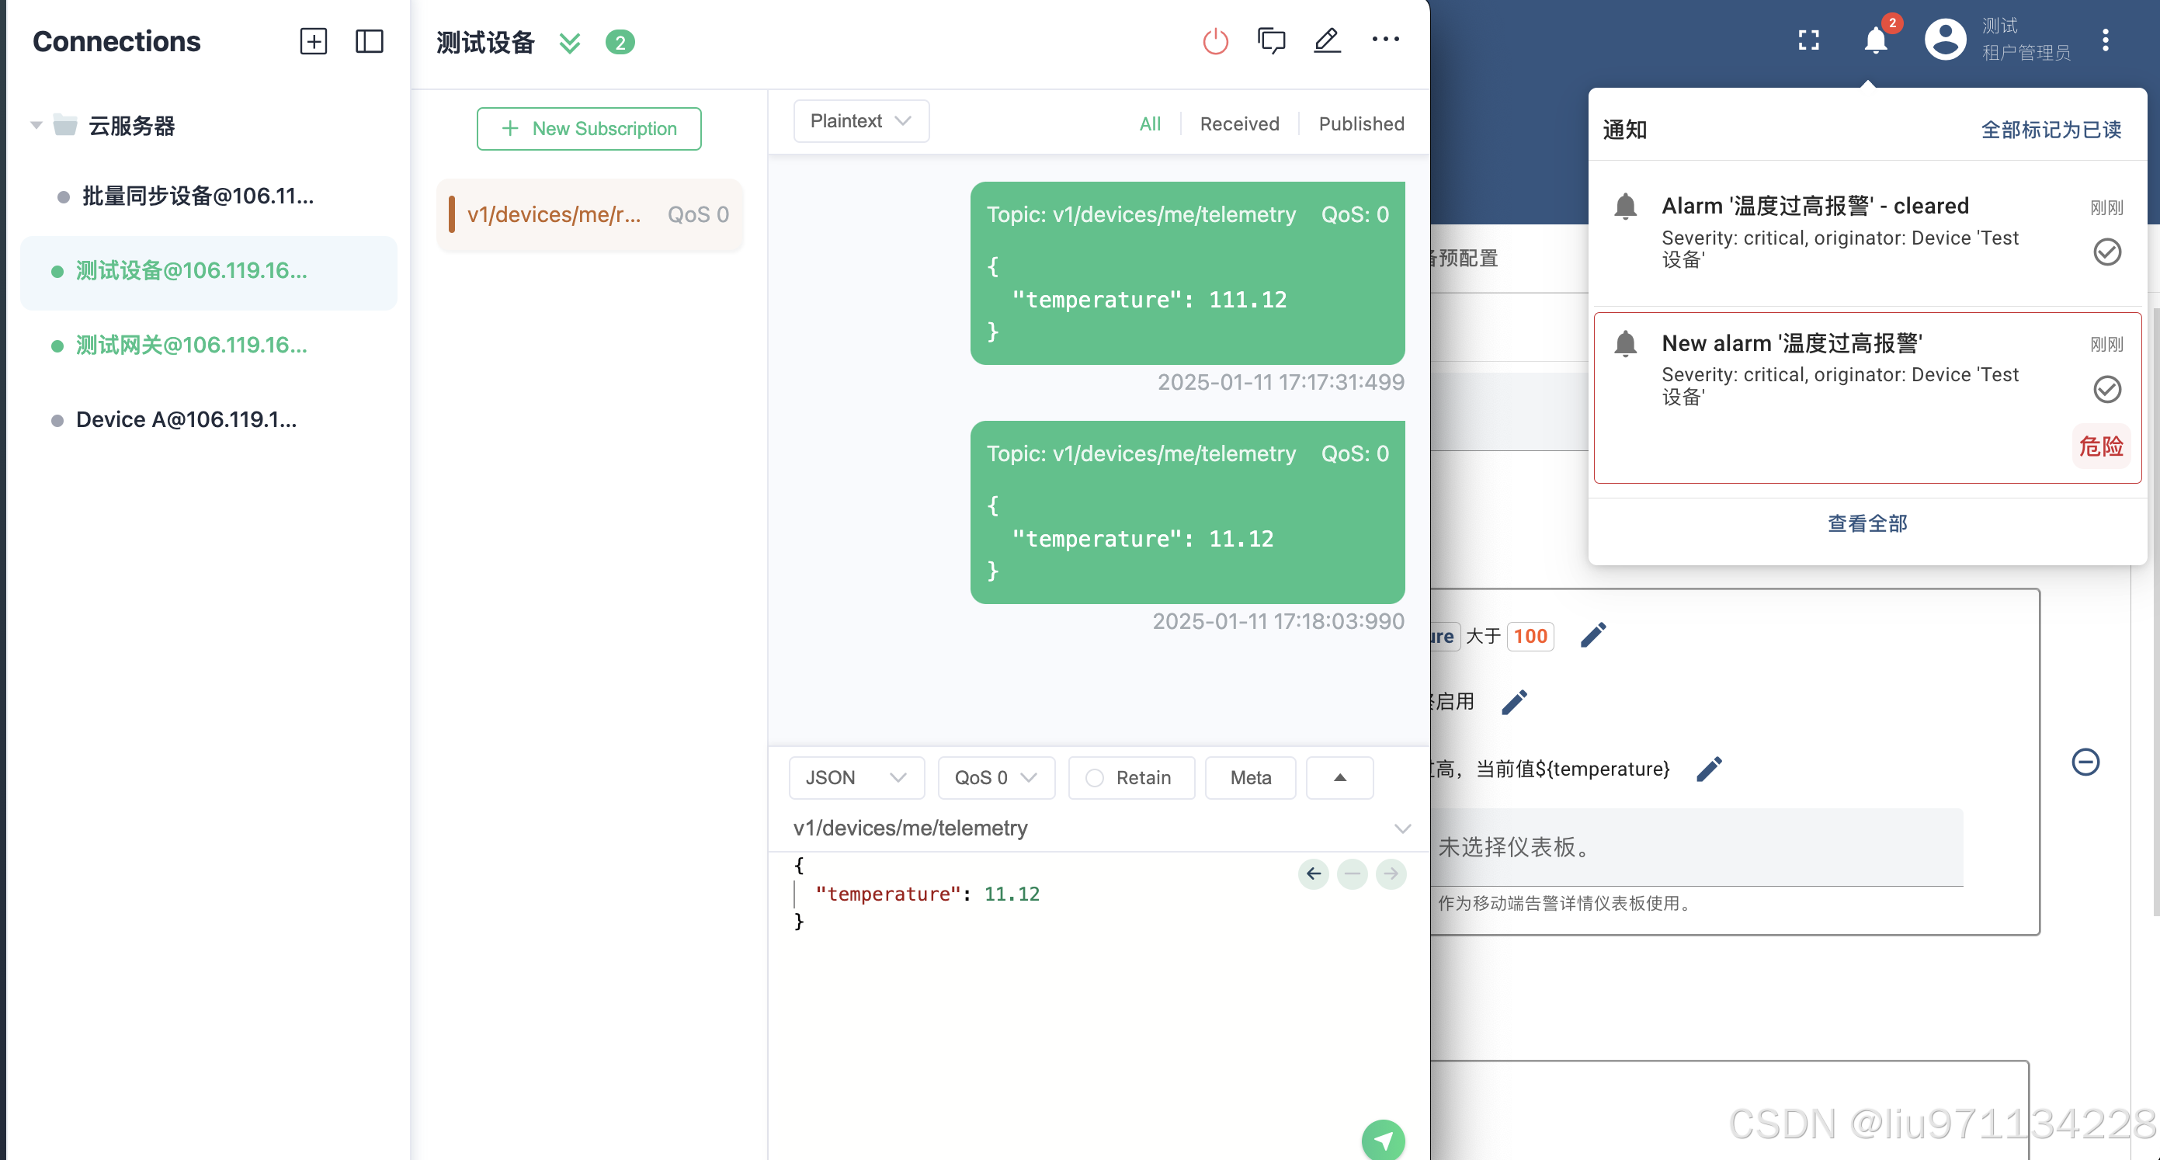This screenshot has height=1160, width=2160.
Task: Open new connection with plus icon
Action: (x=313, y=41)
